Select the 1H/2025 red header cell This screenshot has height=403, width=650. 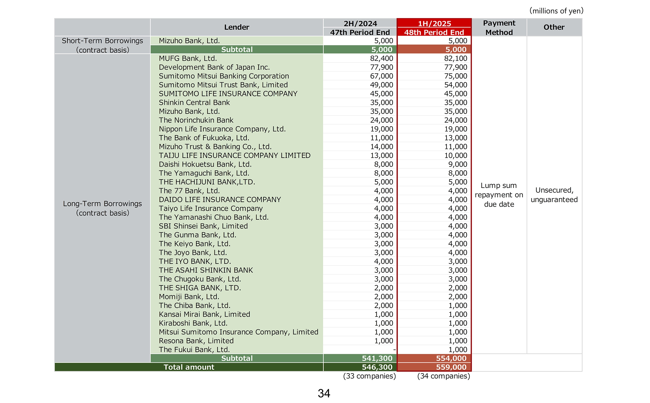pos(434,24)
